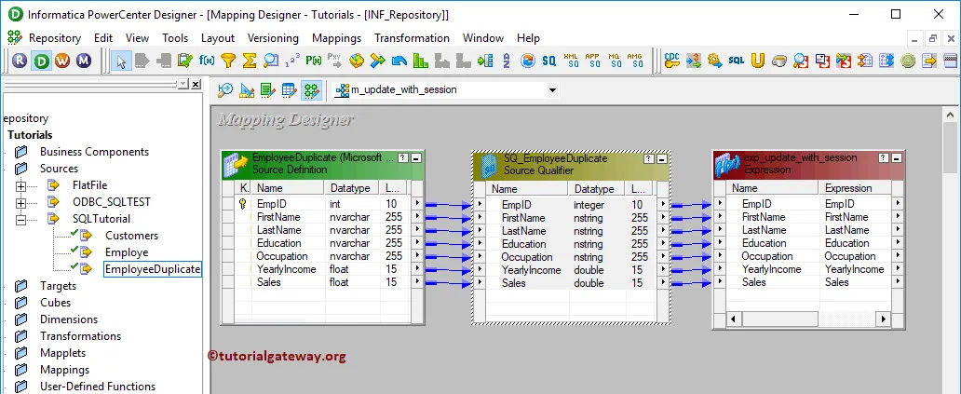Add an Update Strategy transformation
The width and height of the screenshot is (961, 394).
(x=399, y=61)
